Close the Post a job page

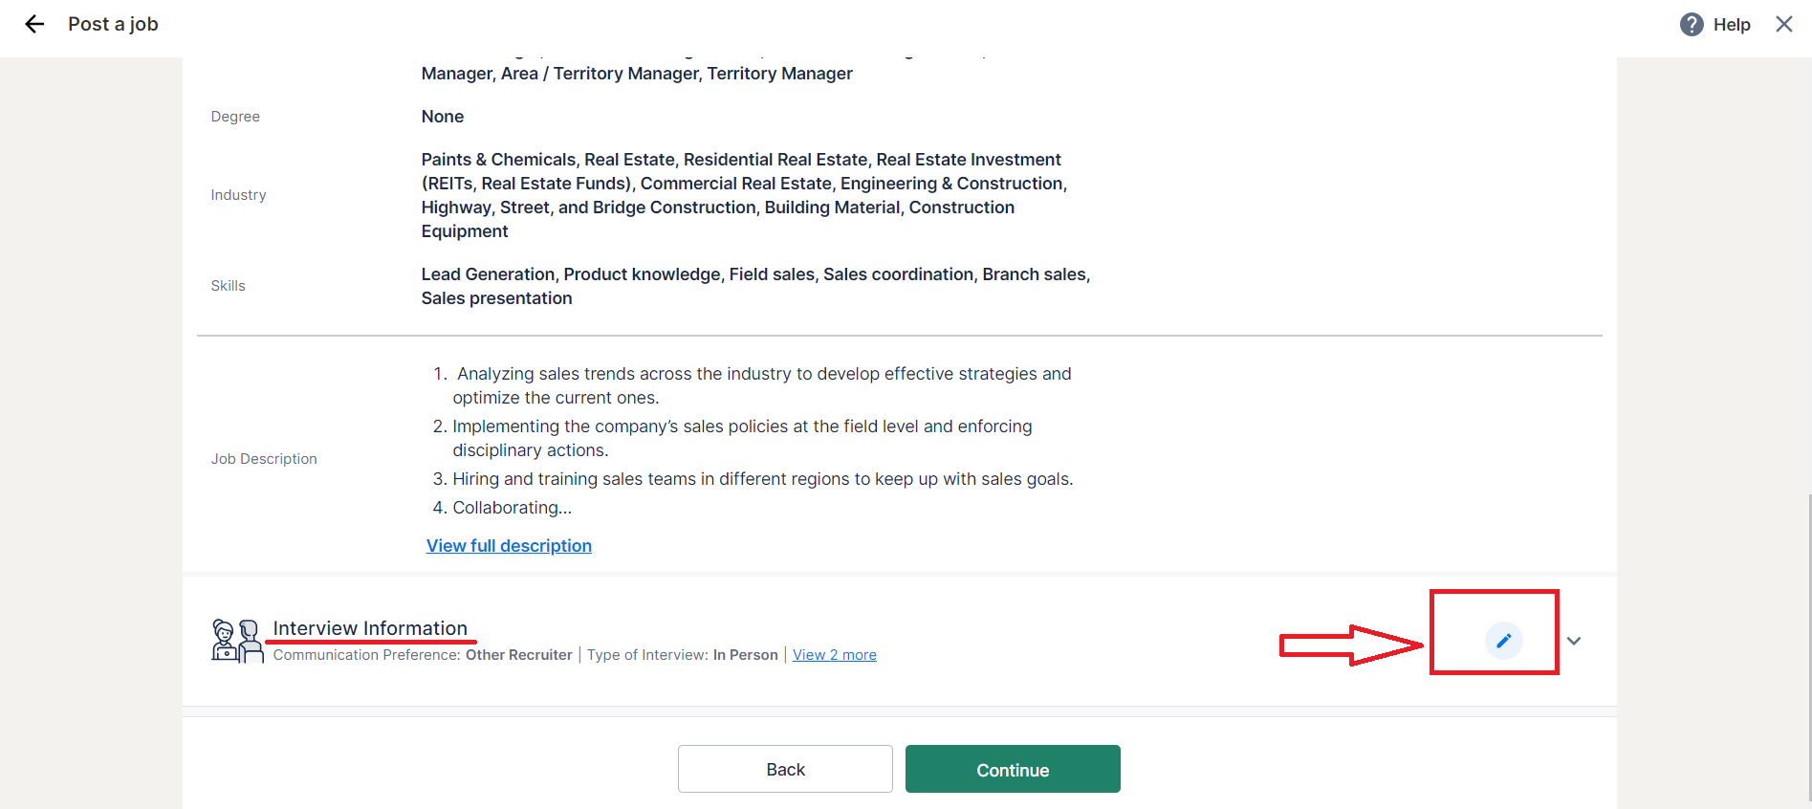pyautogui.click(x=1784, y=25)
